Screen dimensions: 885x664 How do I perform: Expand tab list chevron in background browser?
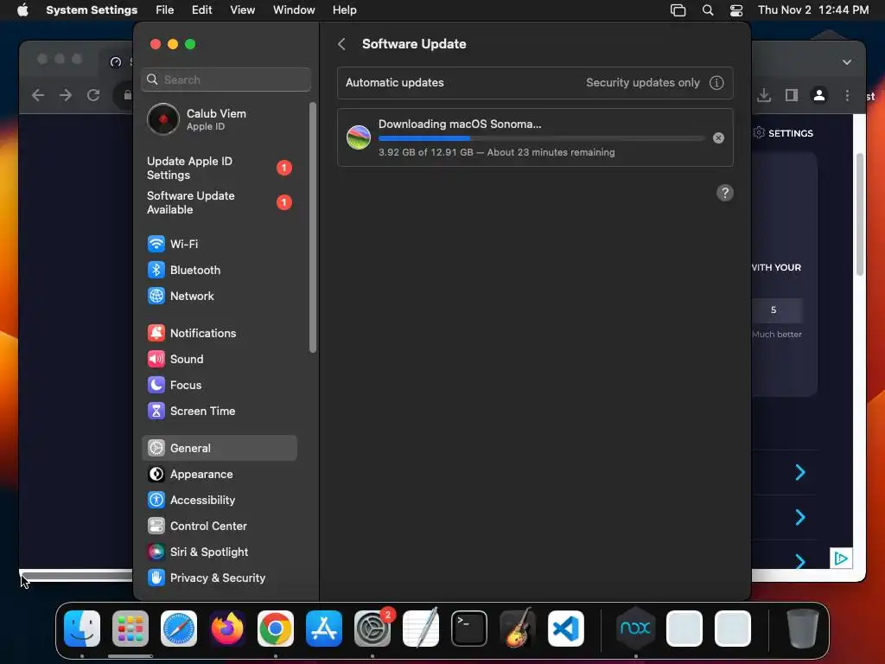pyautogui.click(x=847, y=62)
